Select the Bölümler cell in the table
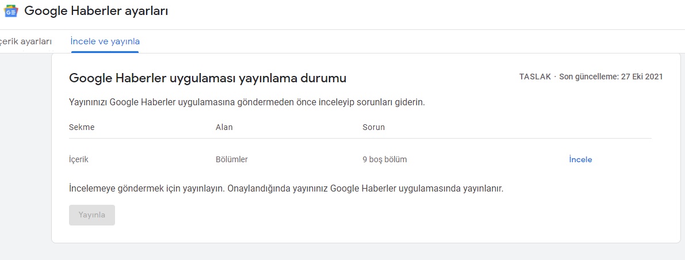The height and width of the screenshot is (260, 685). tap(232, 159)
